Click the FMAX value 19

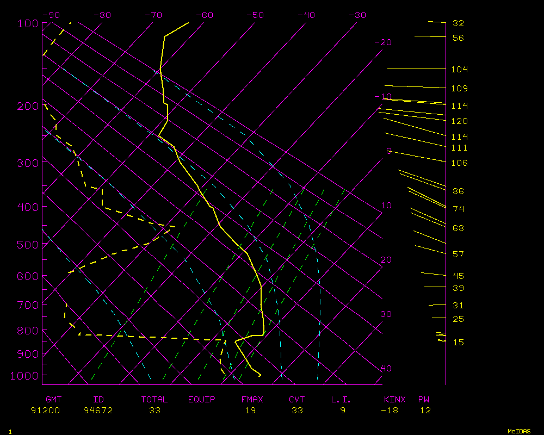[x=250, y=411]
